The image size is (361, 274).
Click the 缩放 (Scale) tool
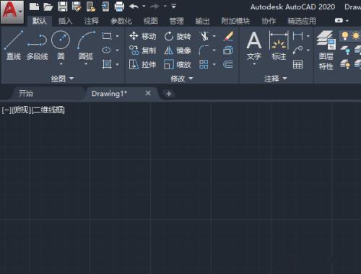tap(178, 64)
